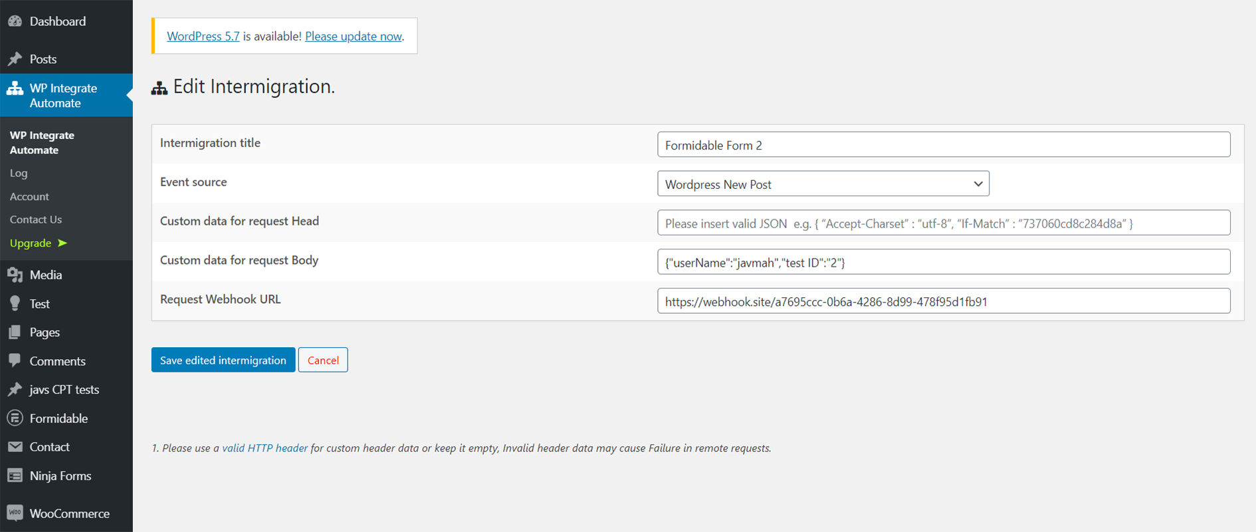Click the Edit Intermigration heading text
Screen dimensions: 1256x532
[254, 86]
